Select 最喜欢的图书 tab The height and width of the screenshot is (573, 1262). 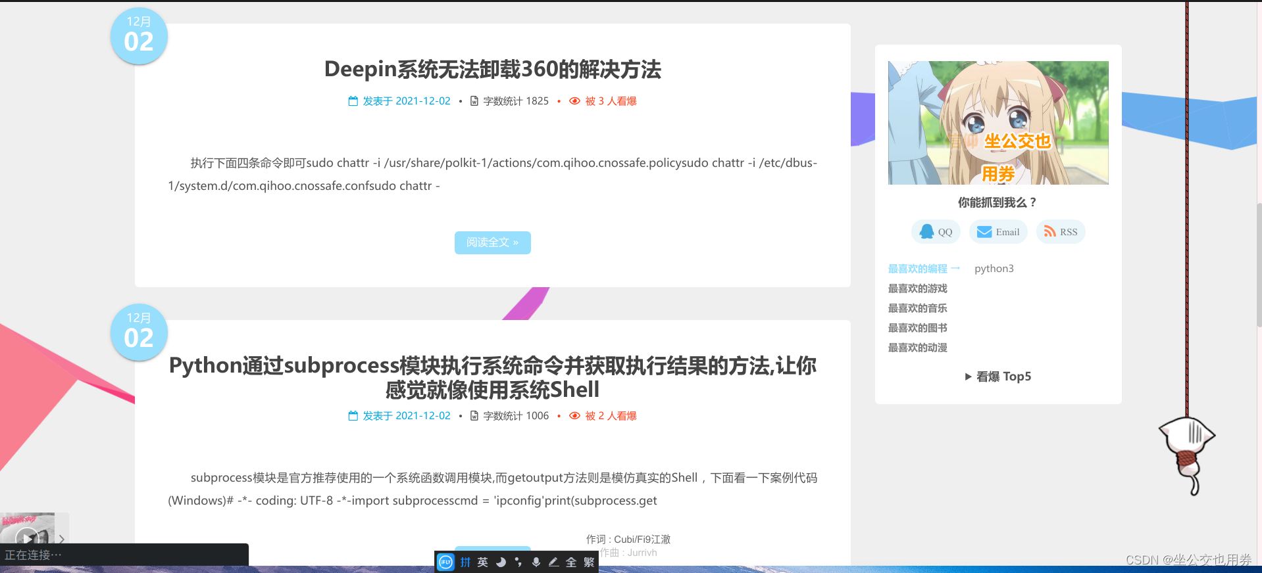(x=918, y=328)
